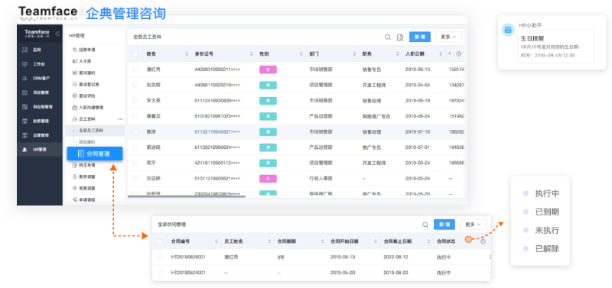Image resolution: width=612 pixels, height=288 pixels.
Task: Click horizontal scrollbar under employee table
Action: pos(187,196)
